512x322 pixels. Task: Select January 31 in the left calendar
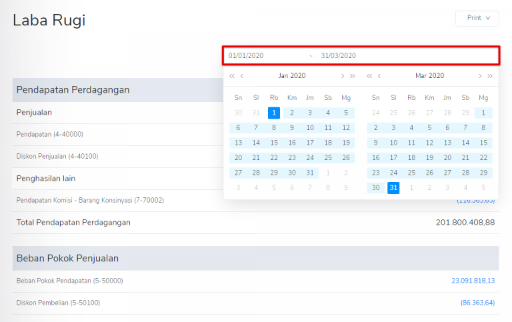(x=310, y=173)
